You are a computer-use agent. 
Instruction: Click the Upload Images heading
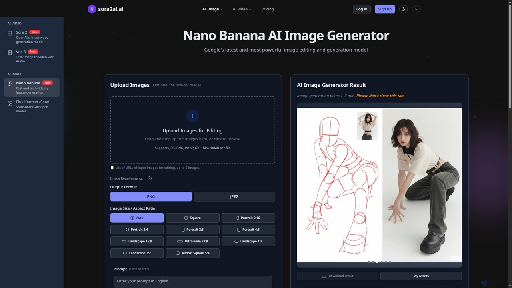coord(130,85)
